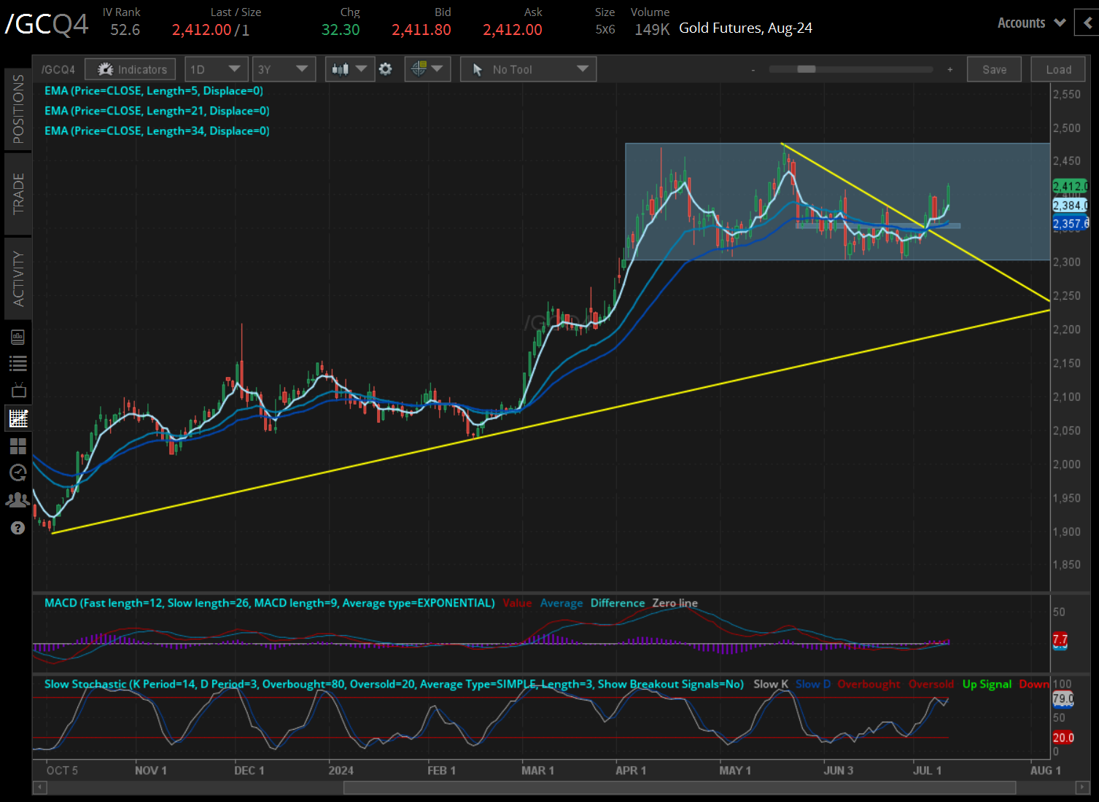Viewport: 1099px width, 802px height.
Task: Click the Indicators button
Action: pos(131,69)
